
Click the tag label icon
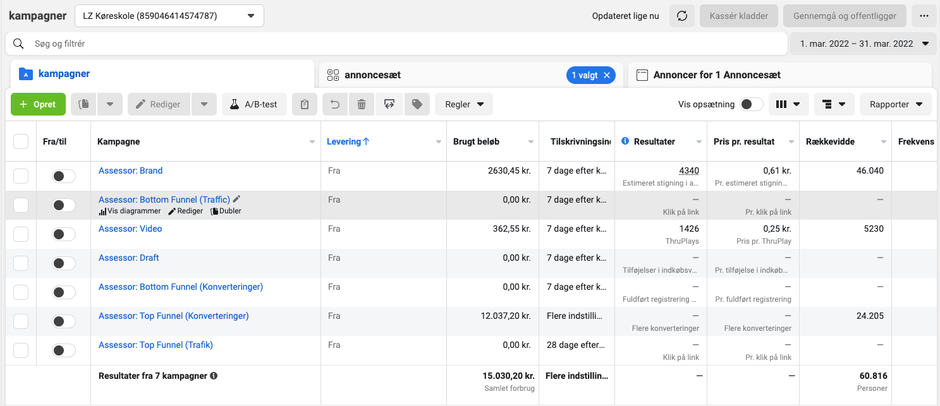pyautogui.click(x=417, y=104)
